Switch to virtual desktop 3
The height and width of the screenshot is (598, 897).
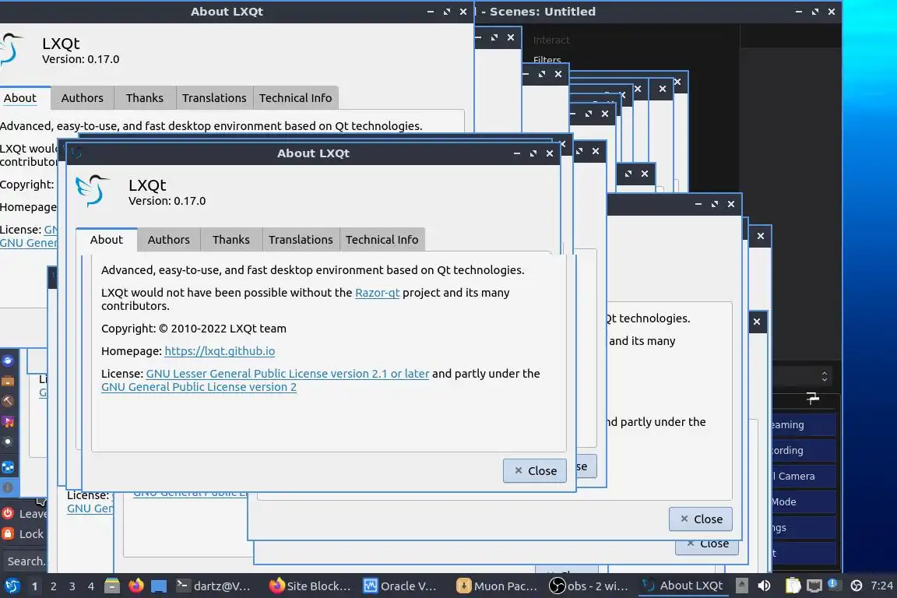pyautogui.click(x=72, y=586)
